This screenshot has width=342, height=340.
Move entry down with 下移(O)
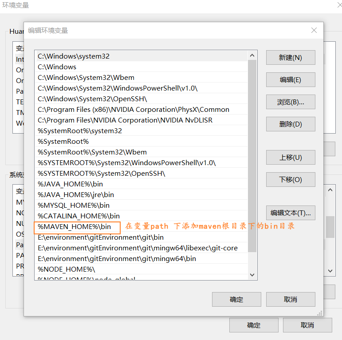291,180
